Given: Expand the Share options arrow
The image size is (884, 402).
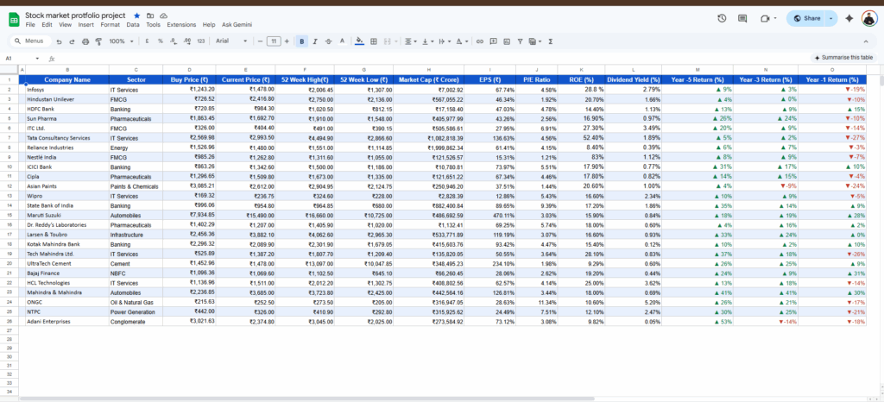Looking at the screenshot, I should pos(830,18).
